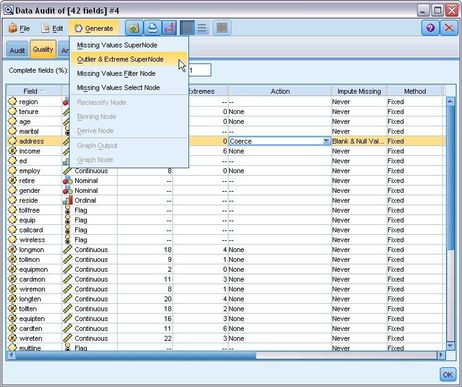The height and width of the screenshot is (387, 462).
Task: Click the vertical scrollbar thumb
Action: point(450,177)
